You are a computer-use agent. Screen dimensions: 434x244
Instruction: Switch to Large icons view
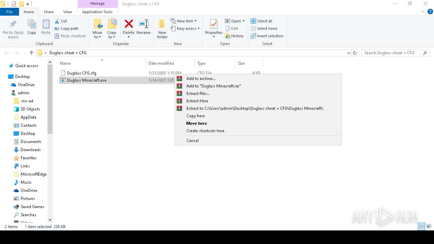tap(429, 226)
